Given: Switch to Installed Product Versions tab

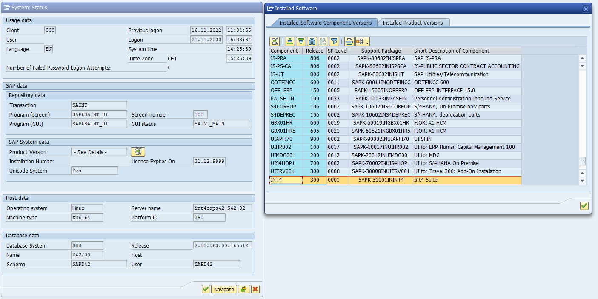Looking at the screenshot, I should point(412,23).
